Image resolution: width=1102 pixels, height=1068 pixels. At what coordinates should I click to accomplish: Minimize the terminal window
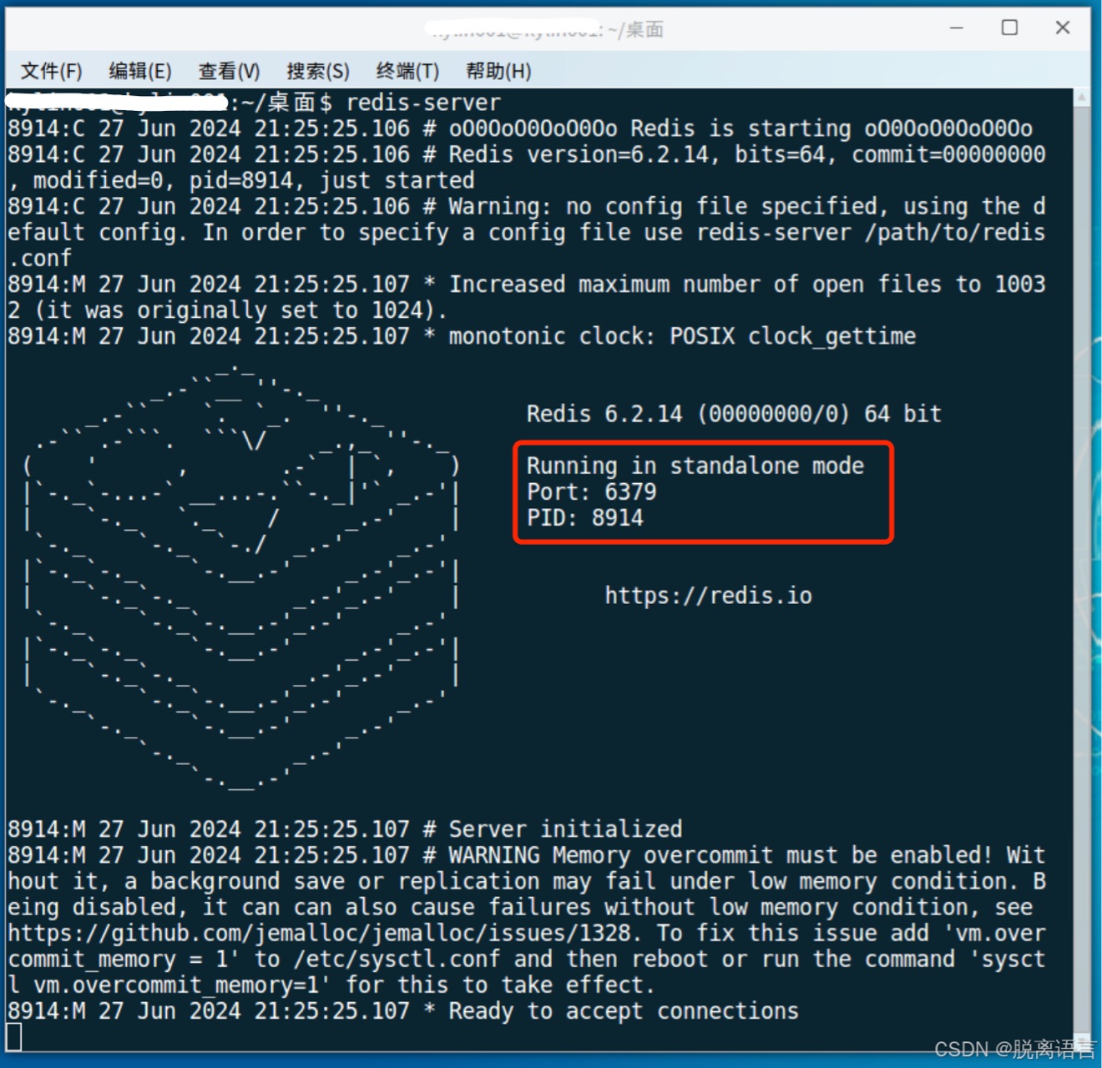pyautogui.click(x=957, y=28)
